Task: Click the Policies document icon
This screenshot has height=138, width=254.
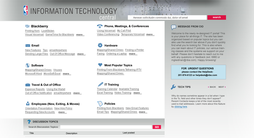Action: point(100,104)
